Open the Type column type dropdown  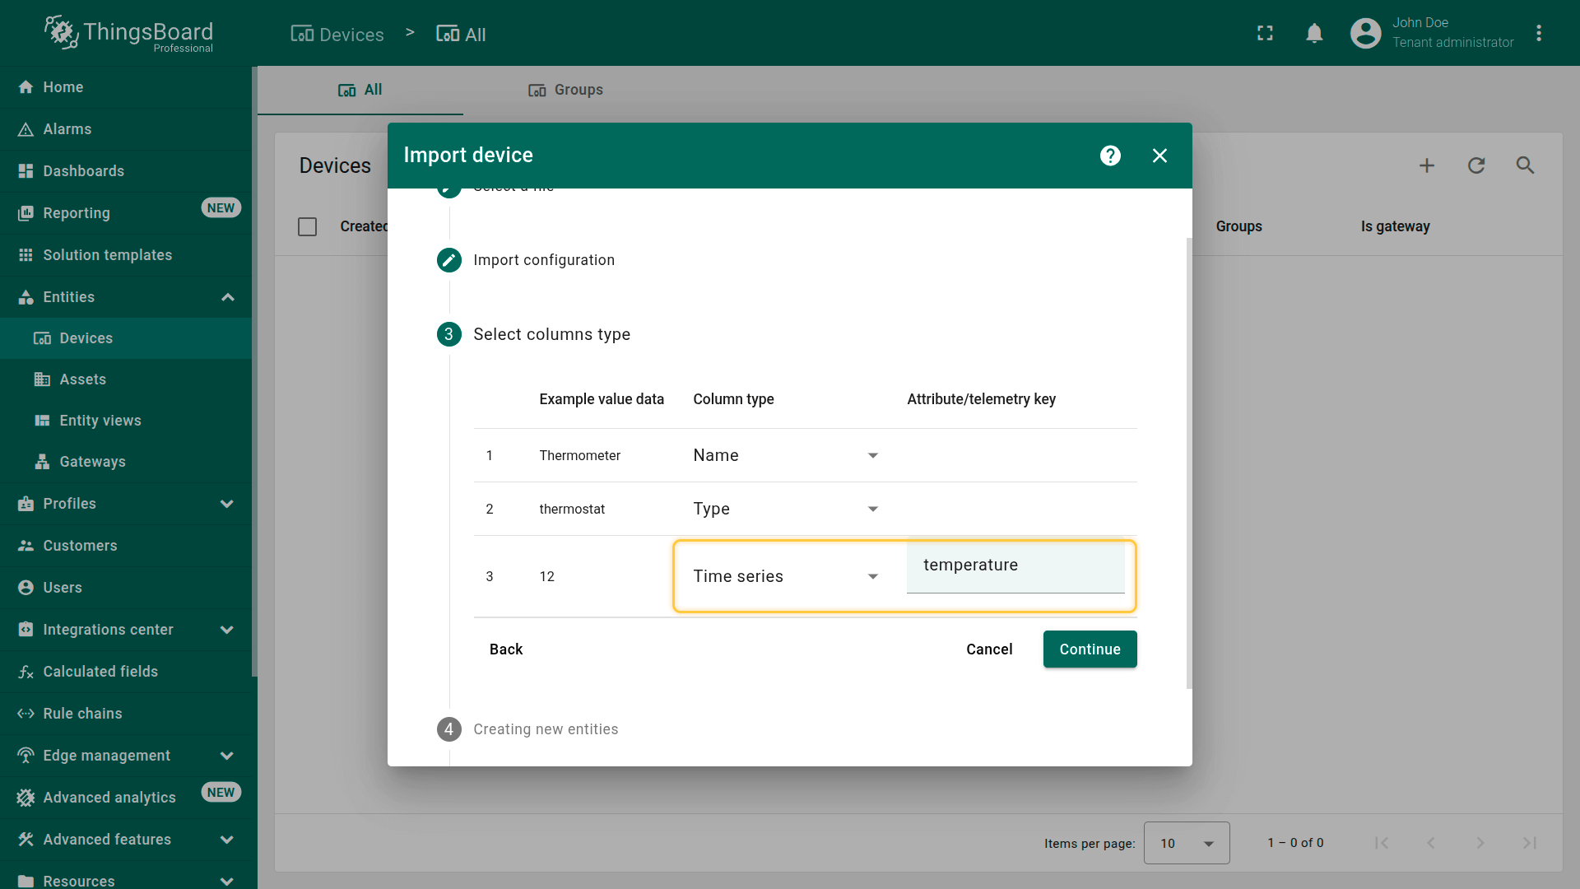[x=786, y=509]
